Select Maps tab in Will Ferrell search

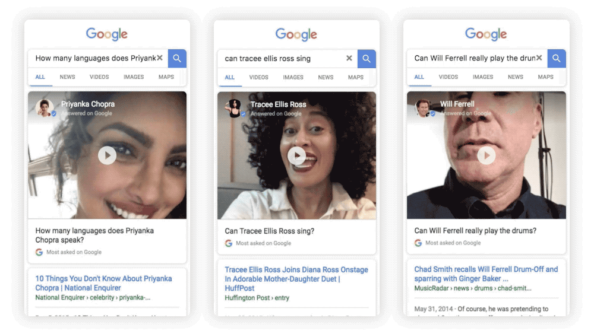click(x=545, y=77)
